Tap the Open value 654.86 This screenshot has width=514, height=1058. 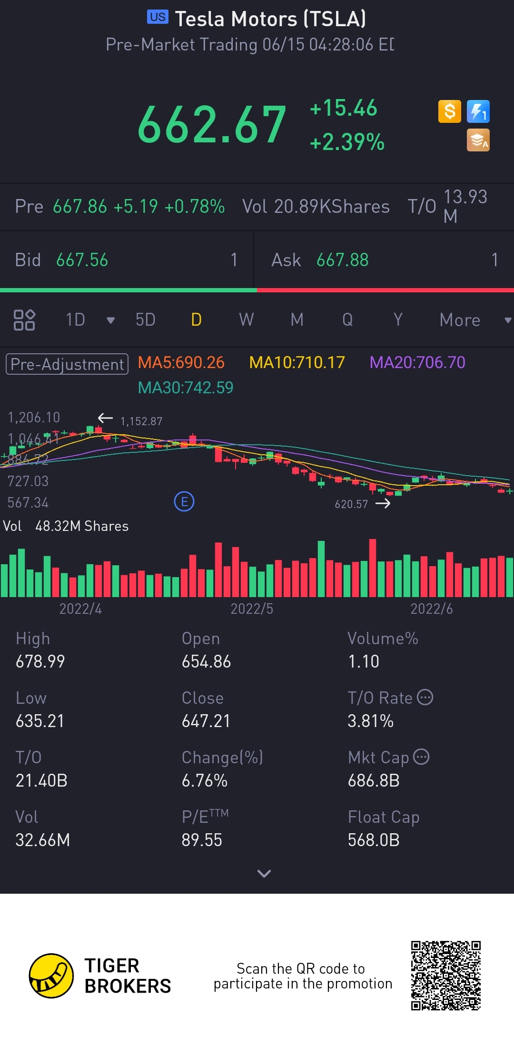206,661
